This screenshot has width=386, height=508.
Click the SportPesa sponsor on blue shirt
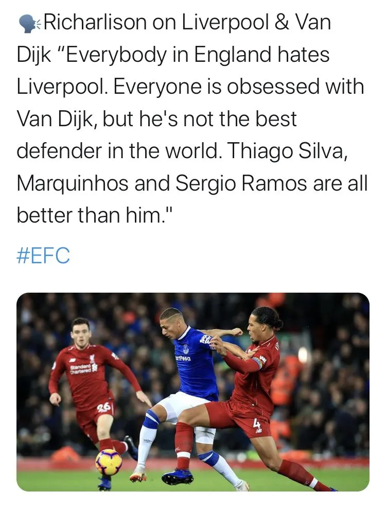coord(183,358)
